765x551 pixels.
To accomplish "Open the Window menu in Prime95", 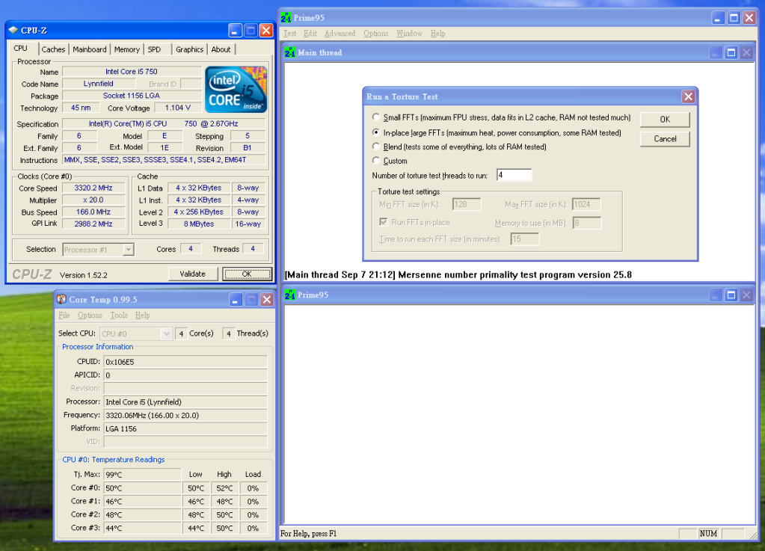I will pos(409,33).
